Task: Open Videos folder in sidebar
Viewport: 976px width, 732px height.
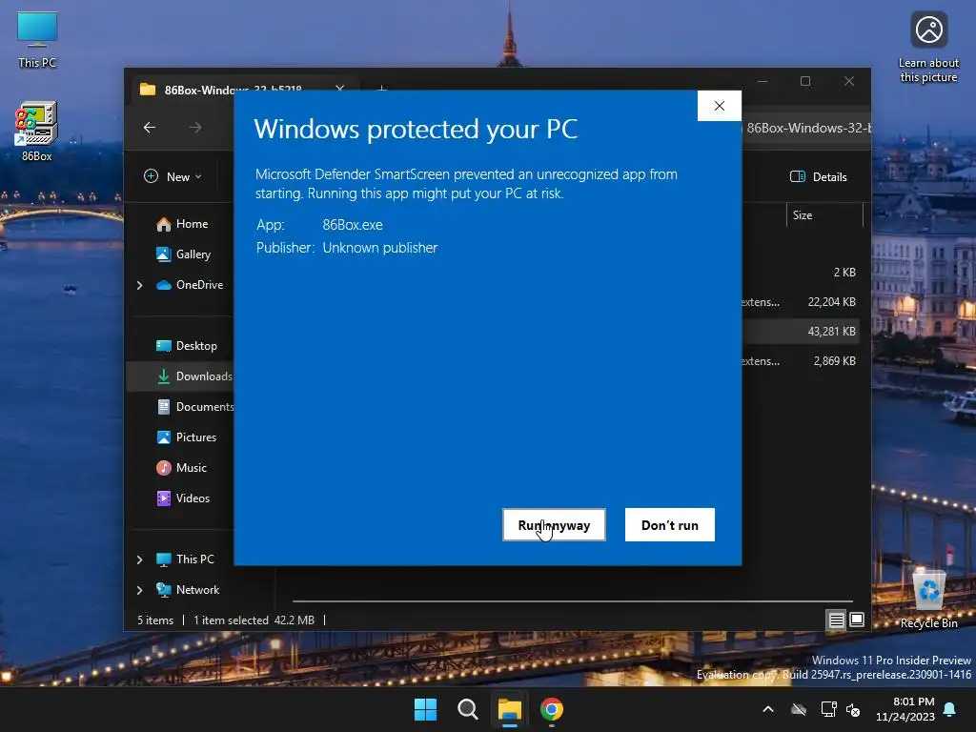Action: [x=184, y=498]
